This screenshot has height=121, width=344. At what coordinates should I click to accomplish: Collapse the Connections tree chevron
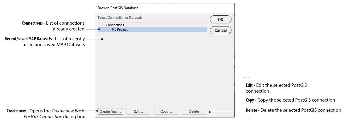[102, 25]
